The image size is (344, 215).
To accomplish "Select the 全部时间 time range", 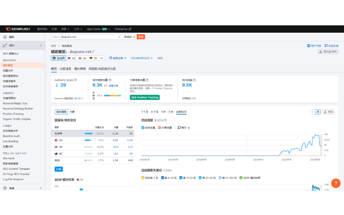I will pyautogui.click(x=181, y=112).
